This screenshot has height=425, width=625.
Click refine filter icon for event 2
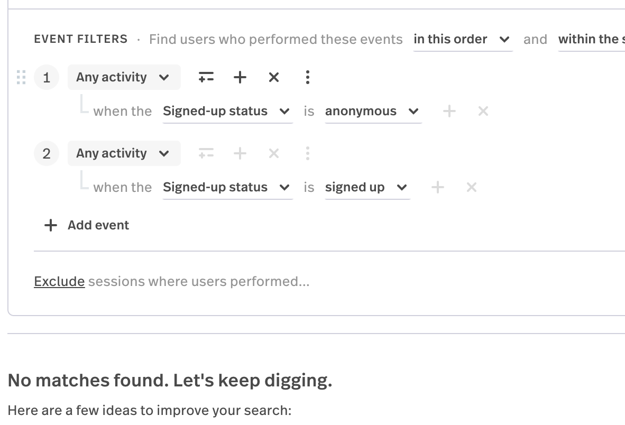click(206, 153)
